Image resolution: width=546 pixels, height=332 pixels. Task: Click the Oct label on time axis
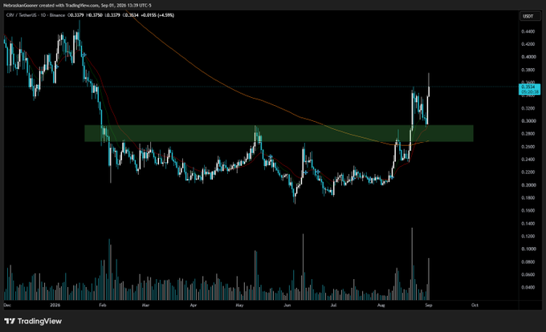475,306
